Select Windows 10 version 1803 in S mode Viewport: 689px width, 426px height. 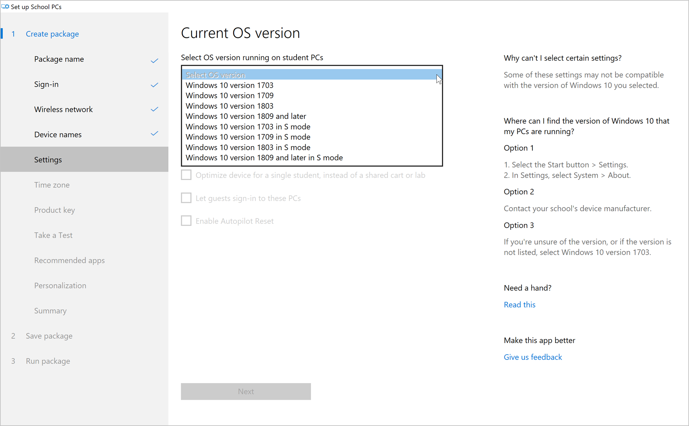[248, 147]
